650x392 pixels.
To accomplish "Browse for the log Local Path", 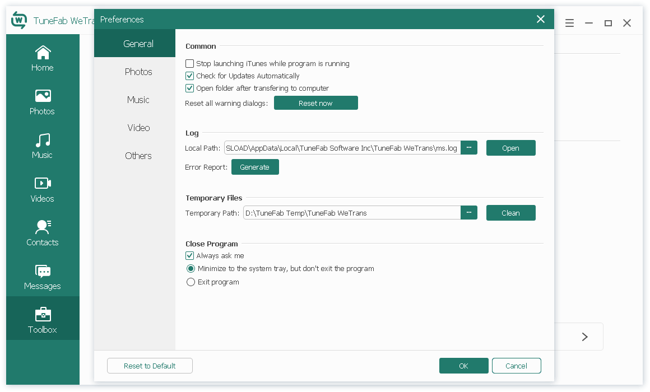I will click(469, 148).
